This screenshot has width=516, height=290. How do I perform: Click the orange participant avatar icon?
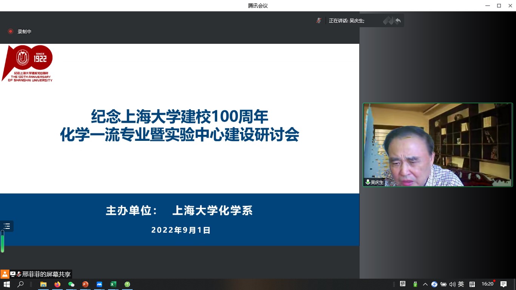tap(5, 274)
